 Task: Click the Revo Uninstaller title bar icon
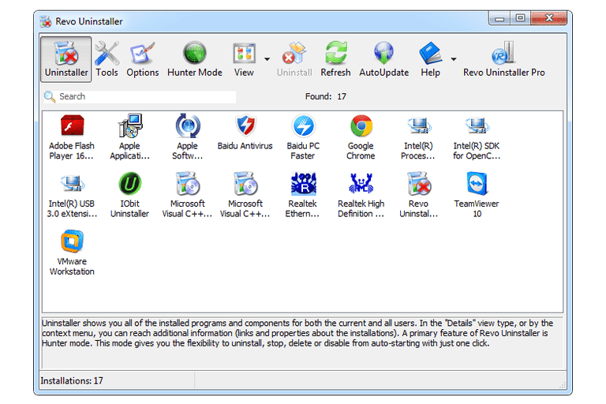pyautogui.click(x=46, y=21)
